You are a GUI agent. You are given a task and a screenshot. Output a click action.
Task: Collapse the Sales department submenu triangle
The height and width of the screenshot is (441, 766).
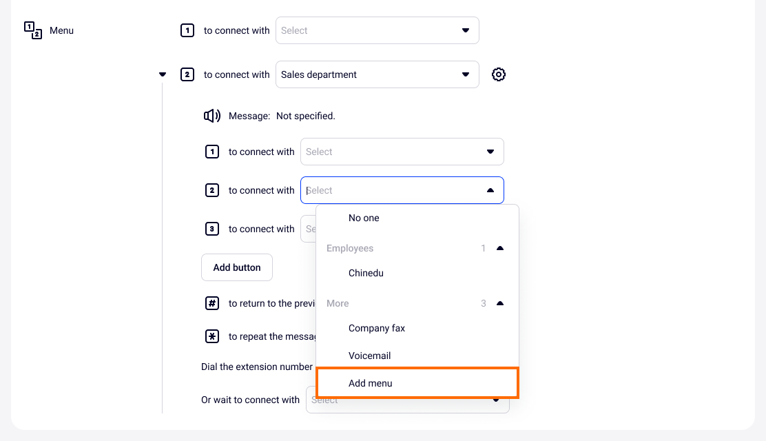[x=163, y=74]
